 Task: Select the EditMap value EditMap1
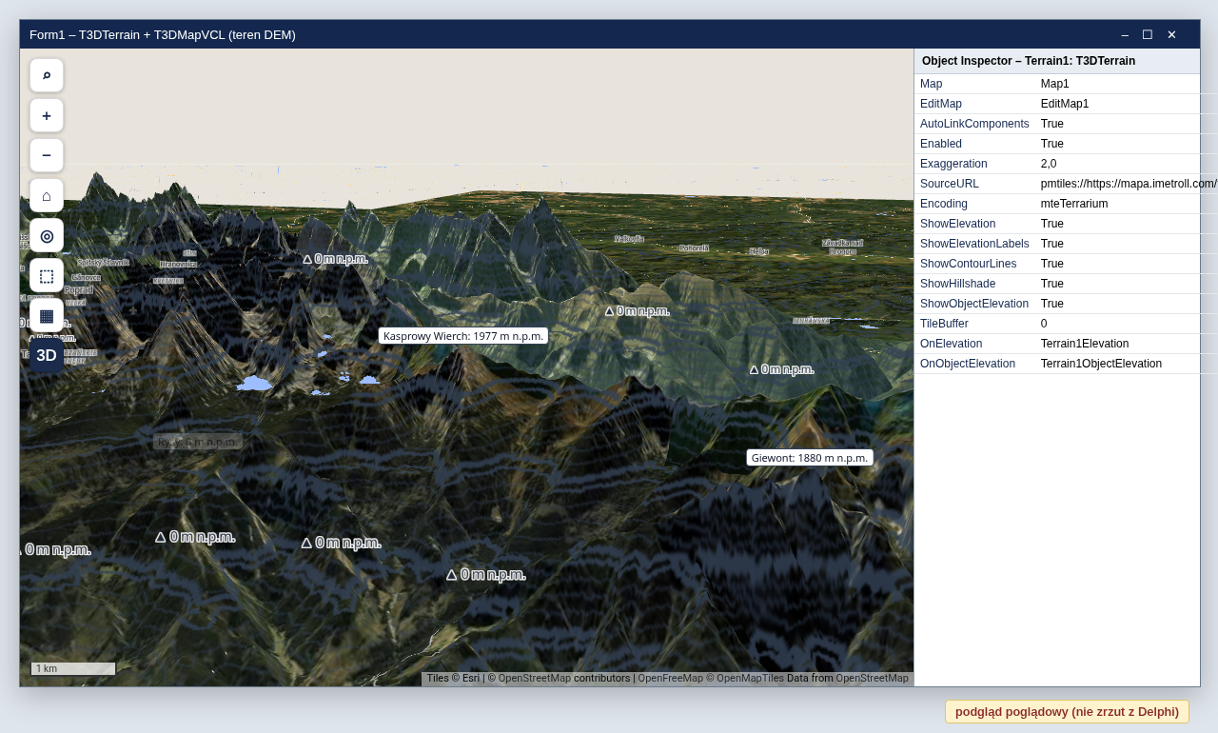click(x=1065, y=104)
